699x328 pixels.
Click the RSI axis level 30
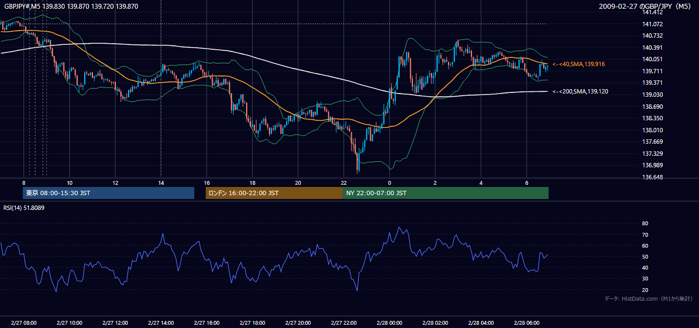[645, 279]
